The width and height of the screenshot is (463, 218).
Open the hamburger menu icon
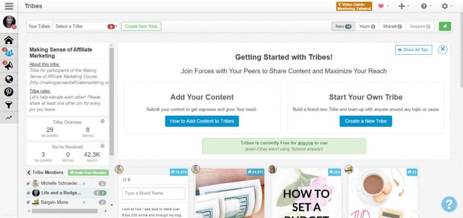point(9,6)
